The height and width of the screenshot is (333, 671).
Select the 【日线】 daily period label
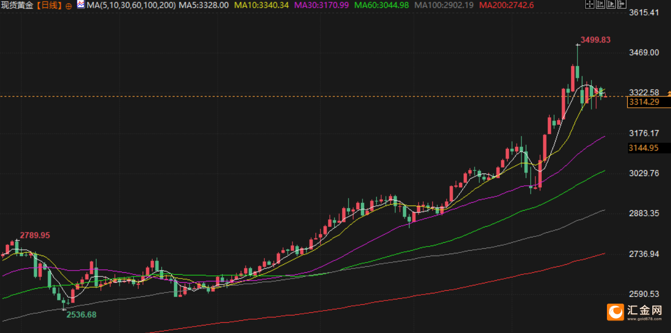point(49,5)
